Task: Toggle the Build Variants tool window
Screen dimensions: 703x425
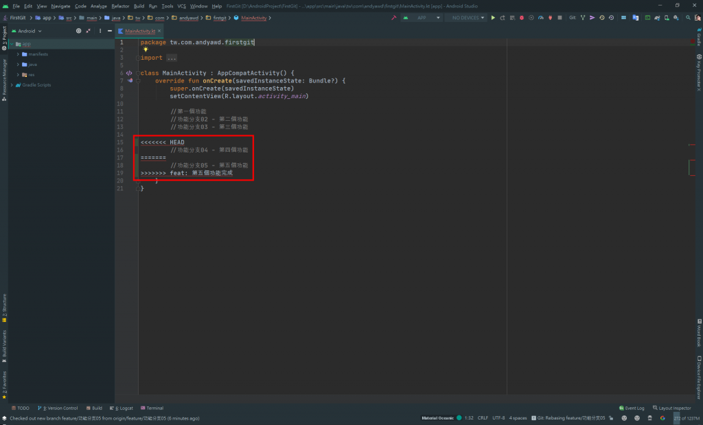Action: click(4, 346)
